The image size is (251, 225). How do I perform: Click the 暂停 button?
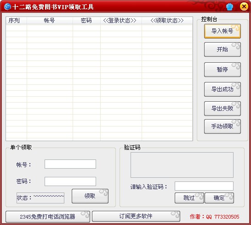point(222,69)
